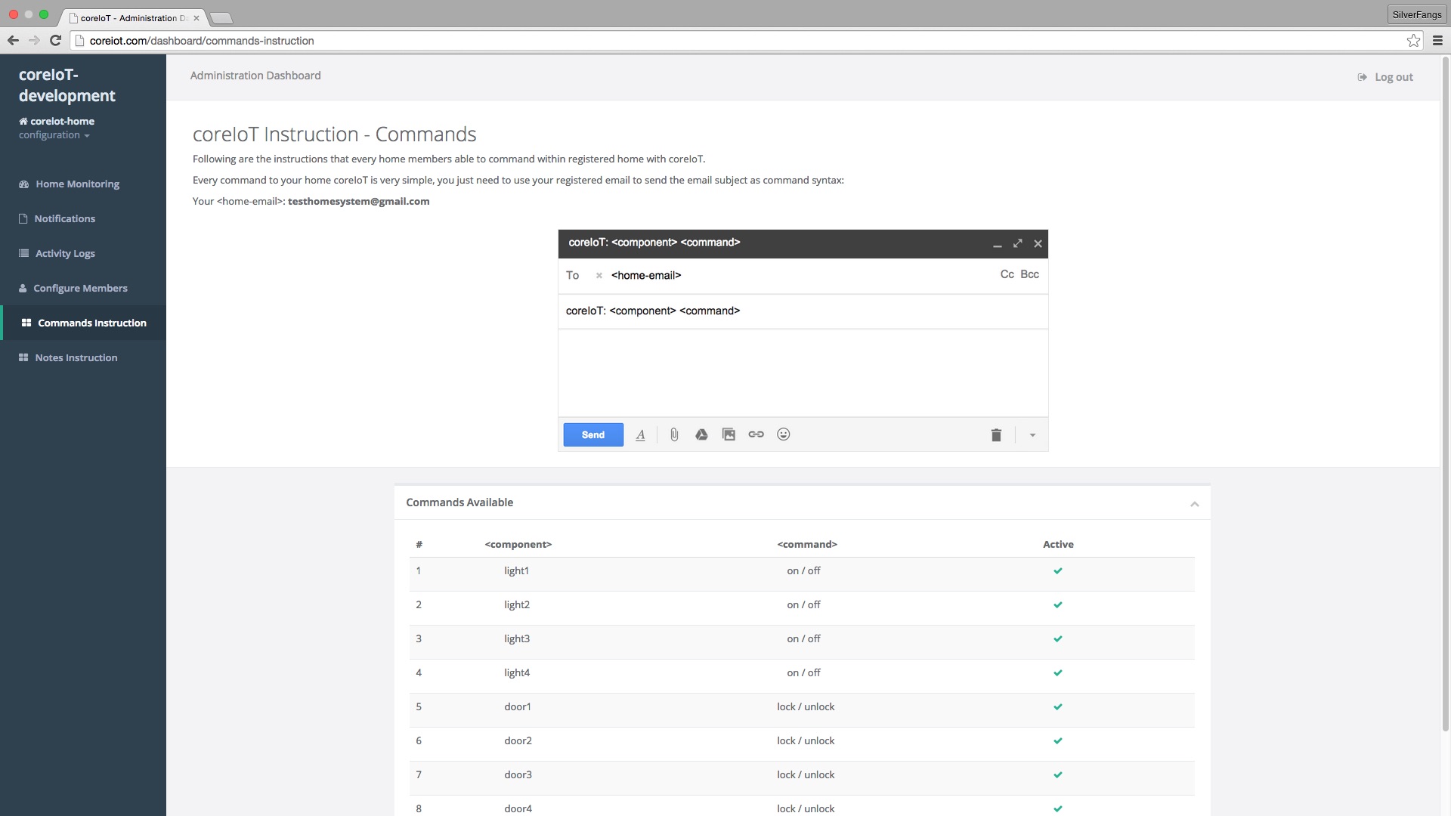Open the configuration dropdown in sidebar

click(x=54, y=135)
